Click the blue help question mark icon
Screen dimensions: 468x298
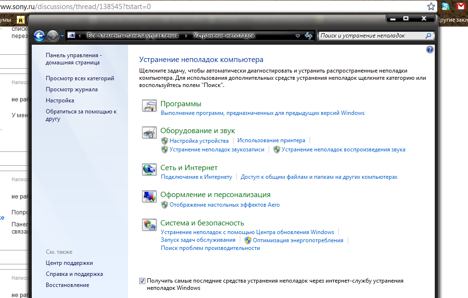tap(430, 50)
